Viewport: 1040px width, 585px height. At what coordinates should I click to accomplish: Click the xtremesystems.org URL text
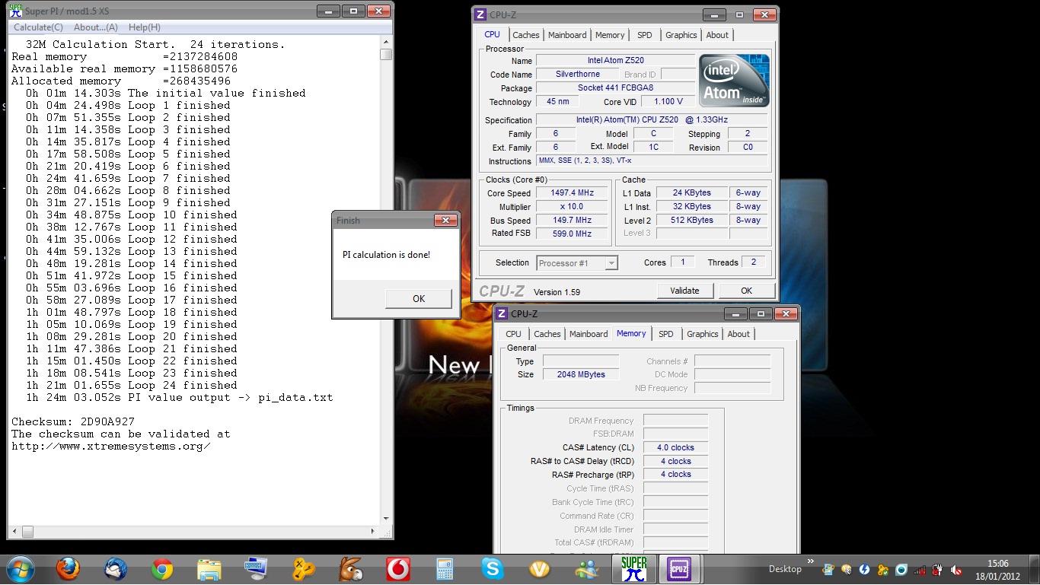tap(111, 446)
